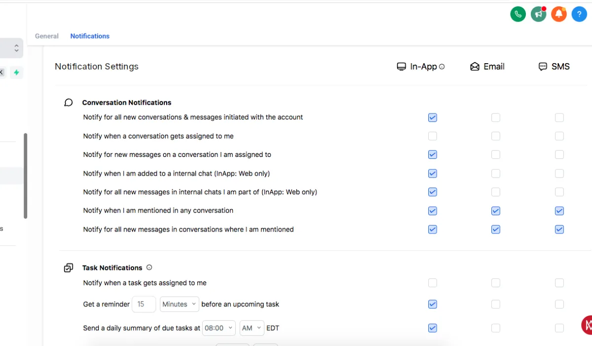
Task: Click the left sidebar vertical scrollbar
Action: [x=25, y=176]
